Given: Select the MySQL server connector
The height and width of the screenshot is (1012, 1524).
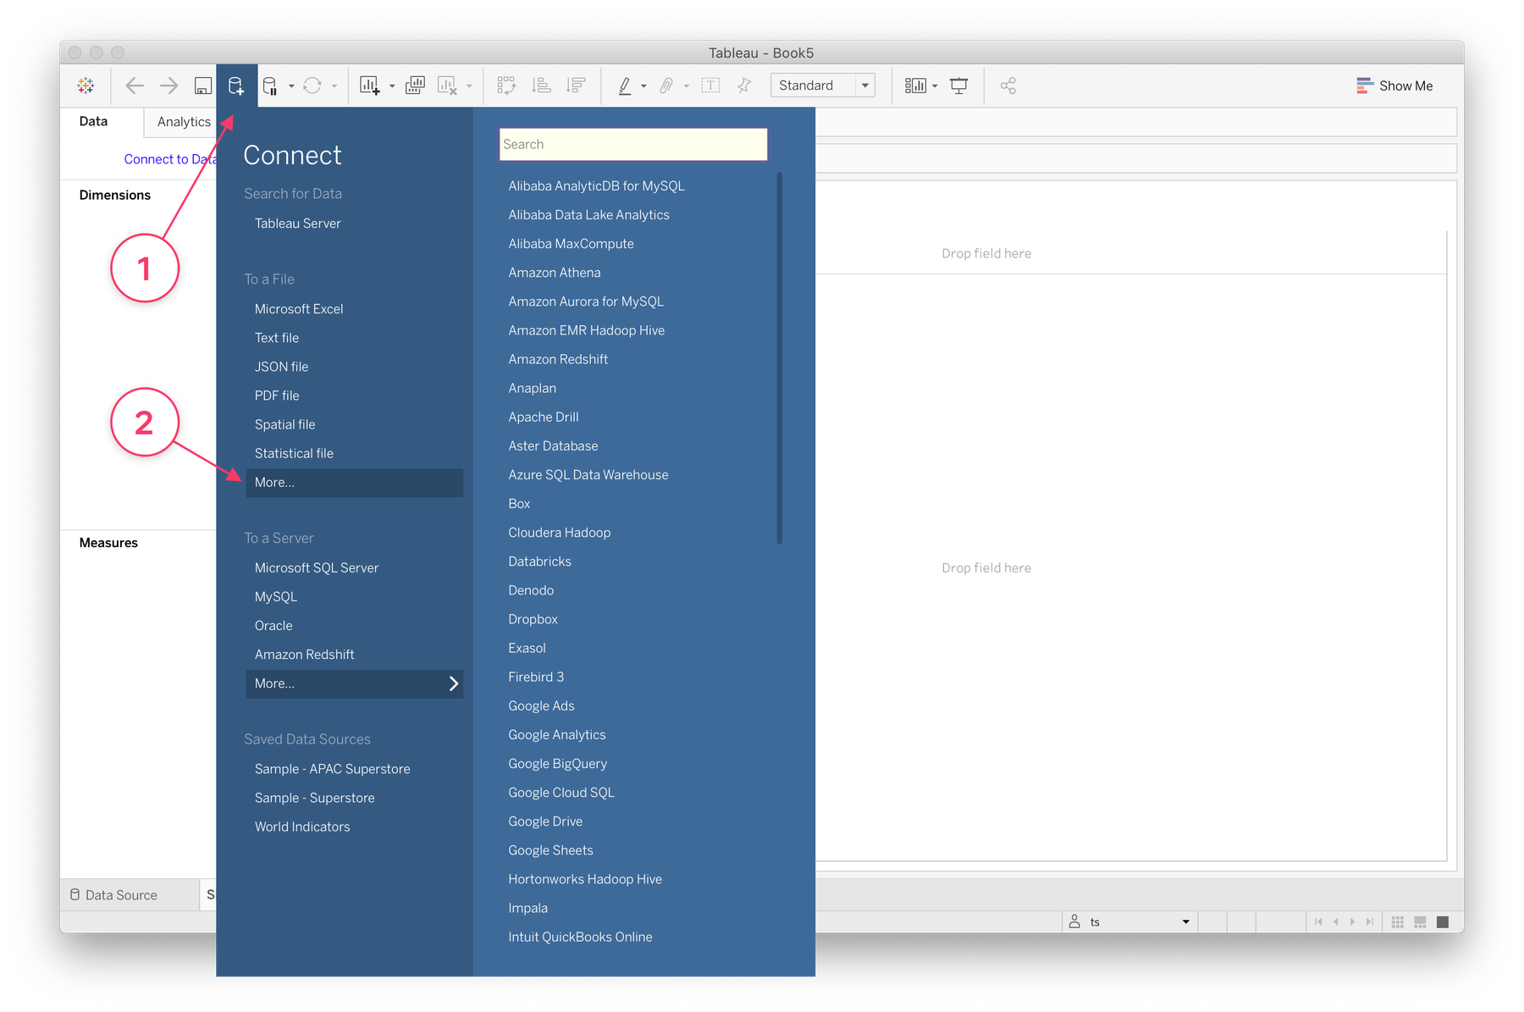Looking at the screenshot, I should click(x=276, y=597).
